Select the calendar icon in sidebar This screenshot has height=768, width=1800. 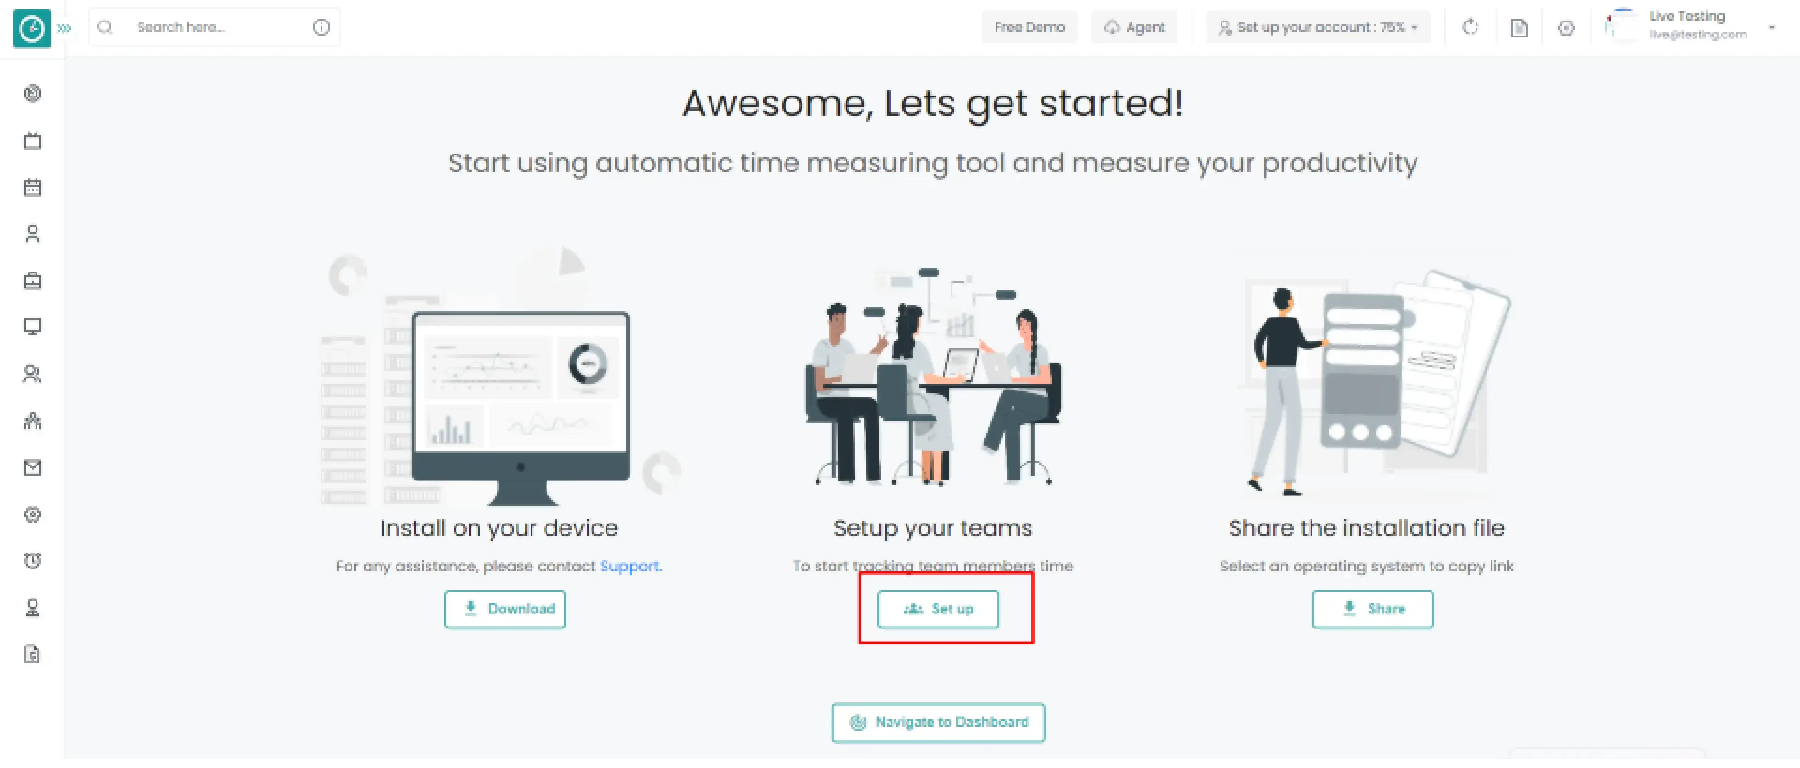coord(33,187)
